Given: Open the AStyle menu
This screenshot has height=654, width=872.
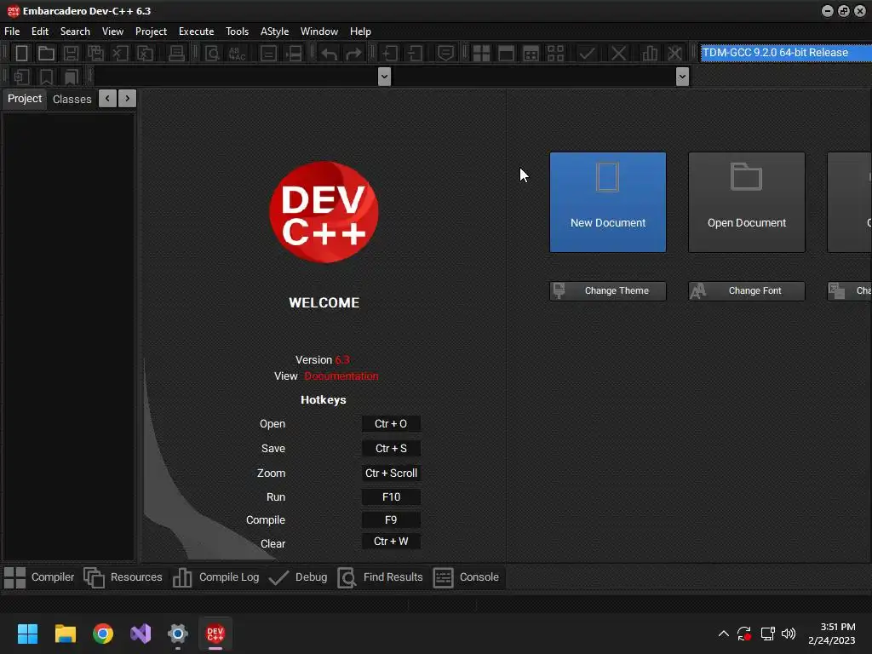Looking at the screenshot, I should click(274, 32).
